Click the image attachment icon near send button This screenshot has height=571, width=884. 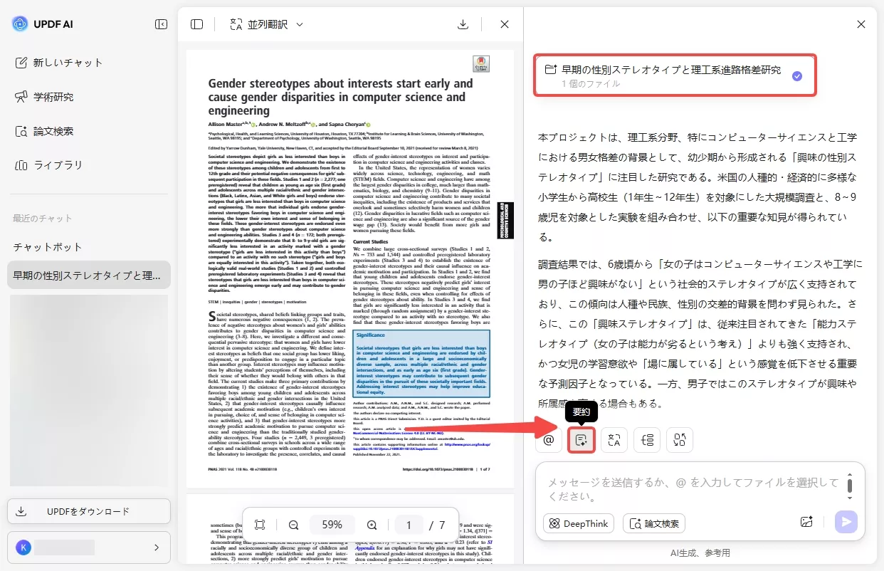point(806,522)
